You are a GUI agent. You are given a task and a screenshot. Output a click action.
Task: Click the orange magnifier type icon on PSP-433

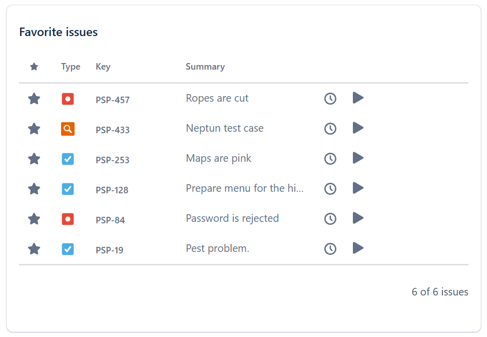click(68, 129)
